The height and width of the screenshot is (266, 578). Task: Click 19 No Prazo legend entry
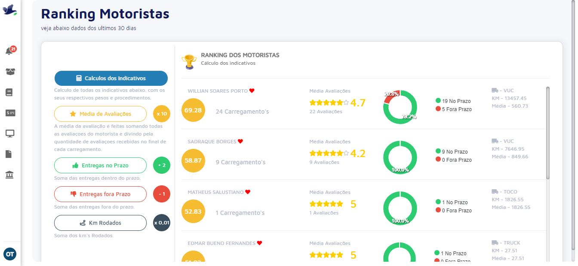453,101
